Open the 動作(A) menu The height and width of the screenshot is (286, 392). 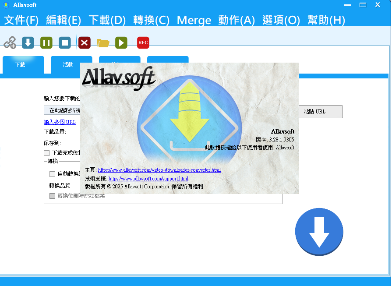tap(237, 20)
